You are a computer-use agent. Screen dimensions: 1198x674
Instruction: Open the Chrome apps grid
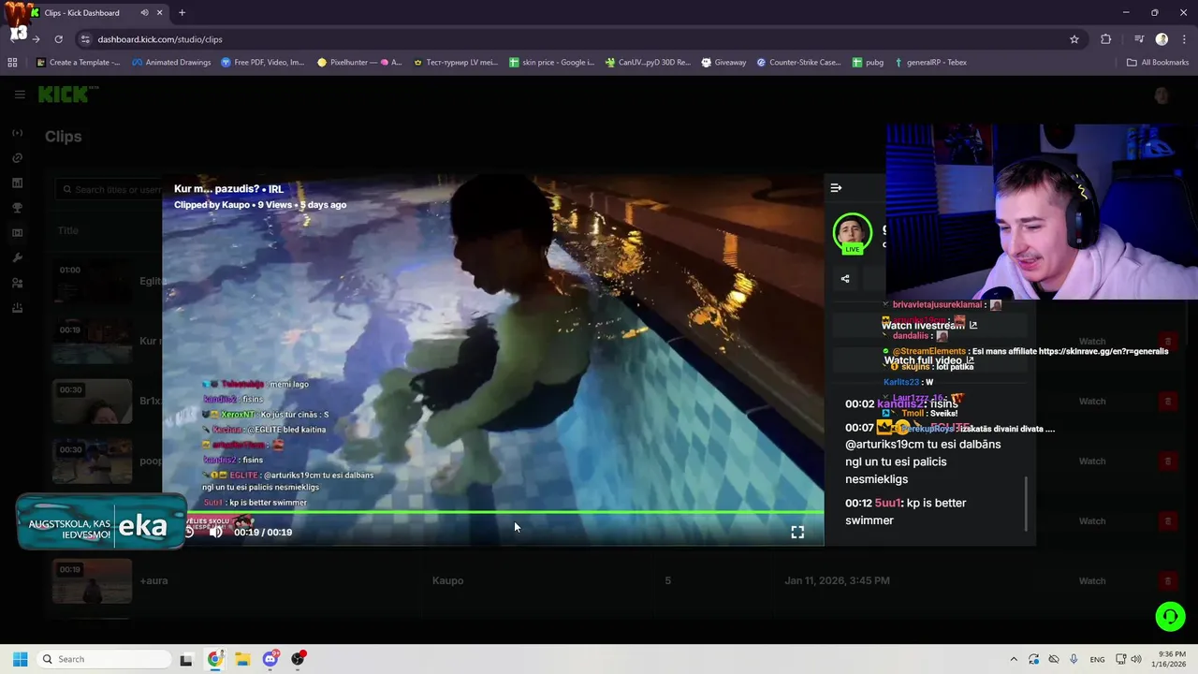tap(12, 63)
